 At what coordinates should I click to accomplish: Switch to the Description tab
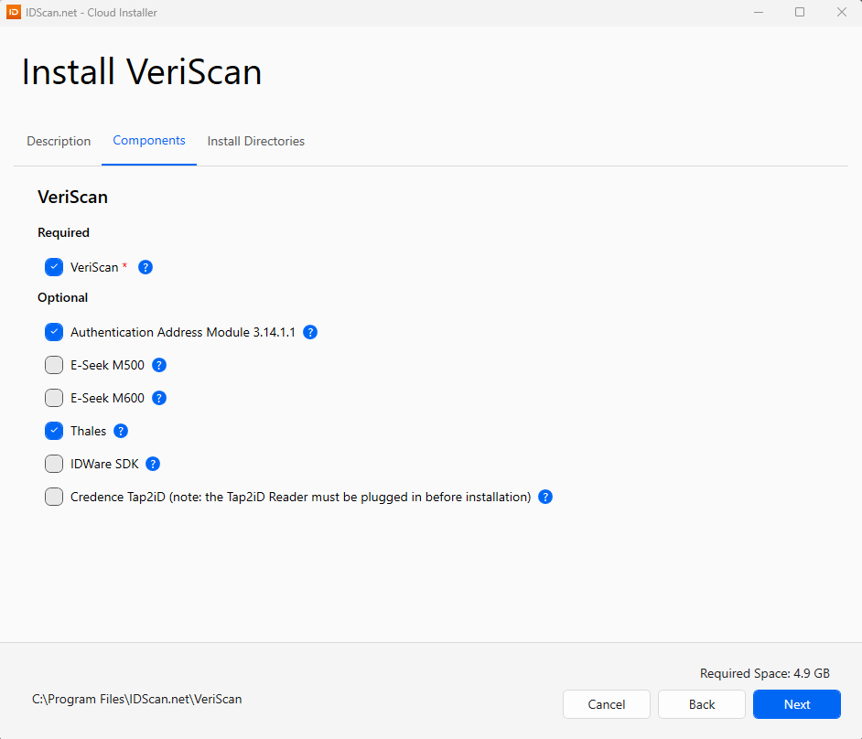59,141
